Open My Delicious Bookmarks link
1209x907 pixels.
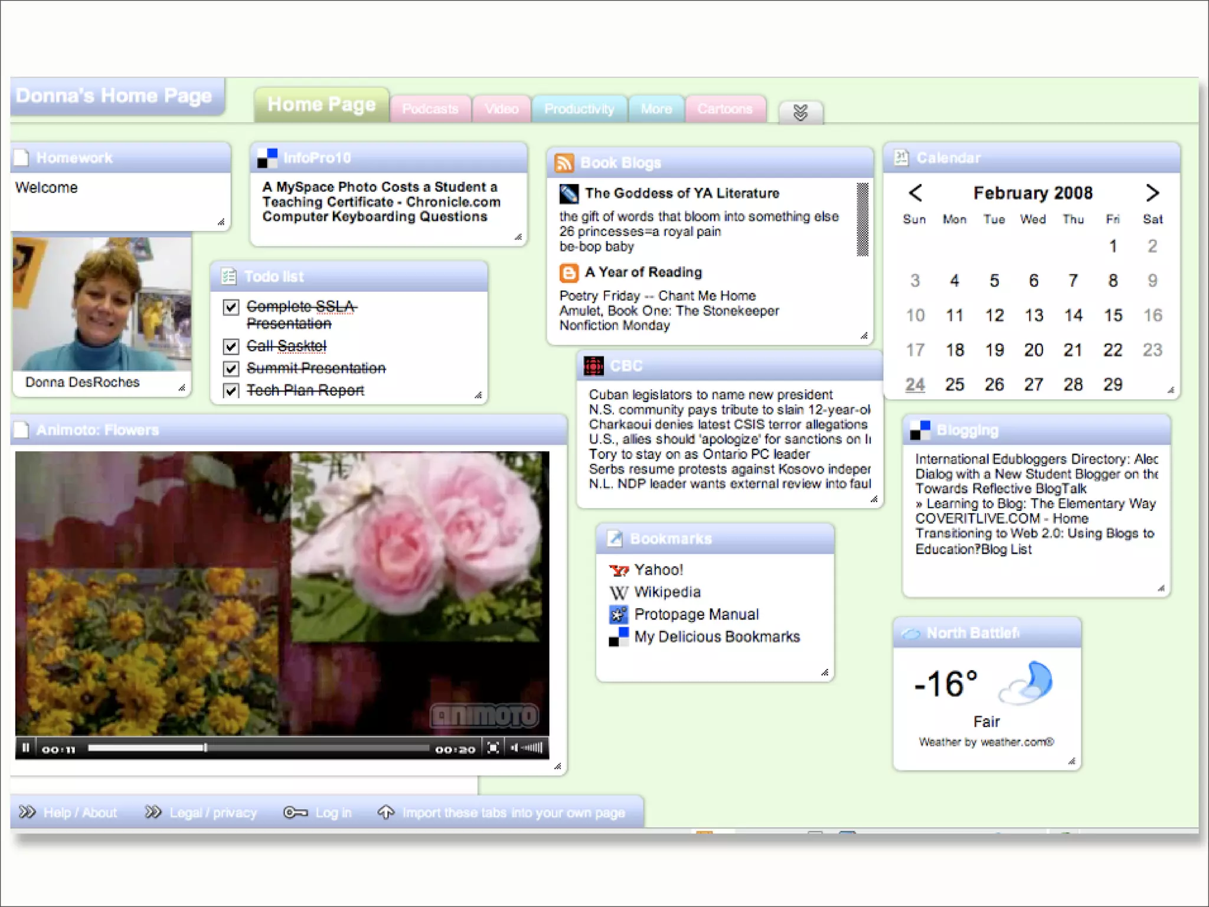click(x=717, y=637)
